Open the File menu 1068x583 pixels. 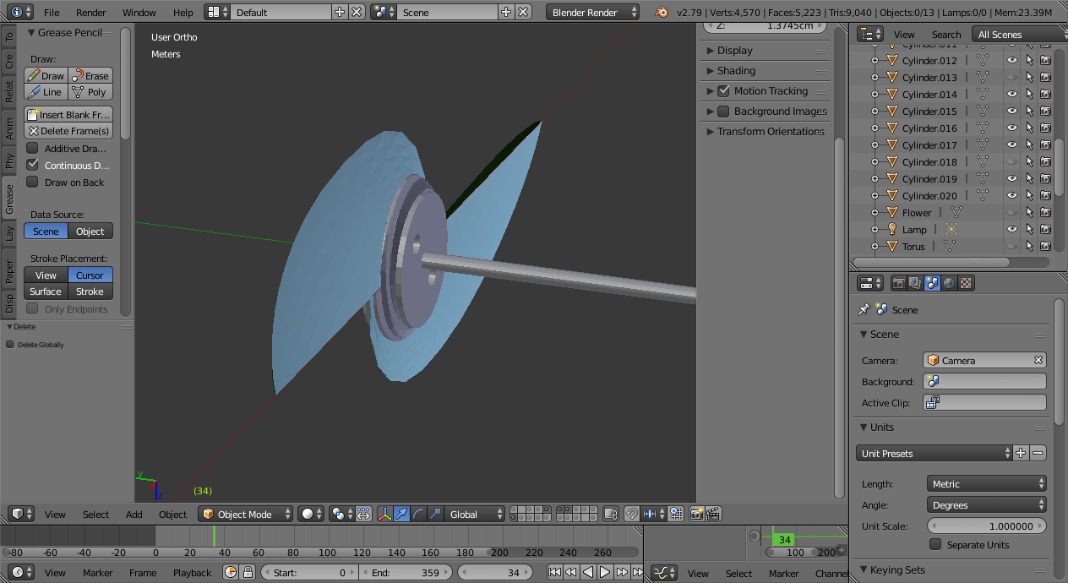[52, 13]
